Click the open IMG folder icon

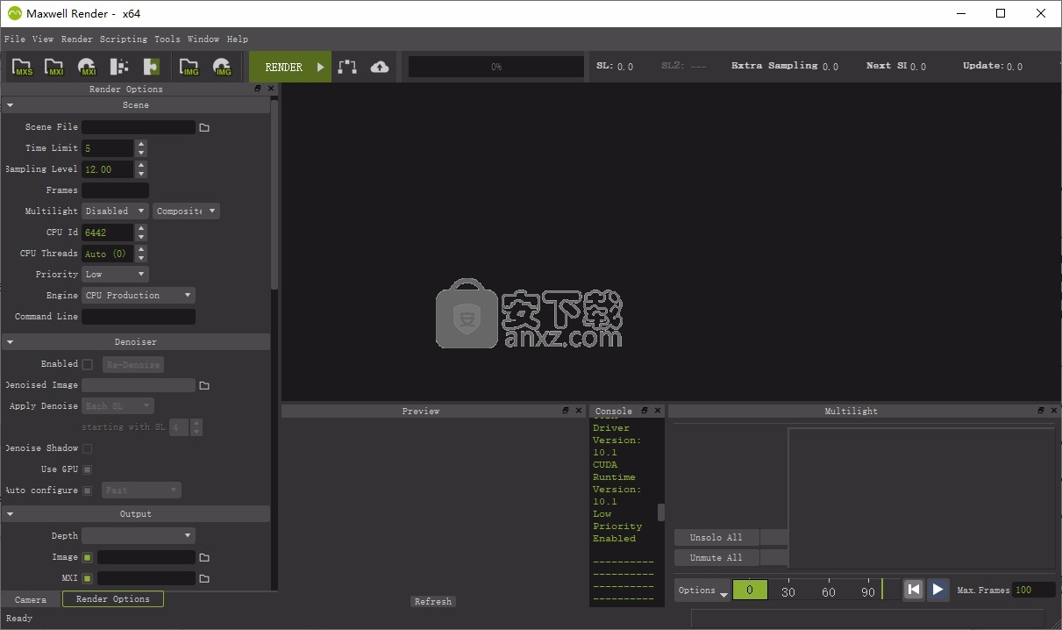[x=189, y=67]
